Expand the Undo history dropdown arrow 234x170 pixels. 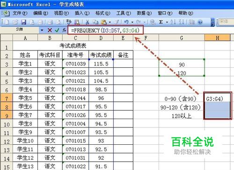132,22
